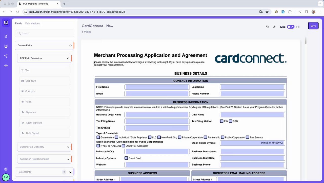The width and height of the screenshot is (324, 183).
Task: Bookmark this page with star icon
Action: pyautogui.click(x=267, y=12)
